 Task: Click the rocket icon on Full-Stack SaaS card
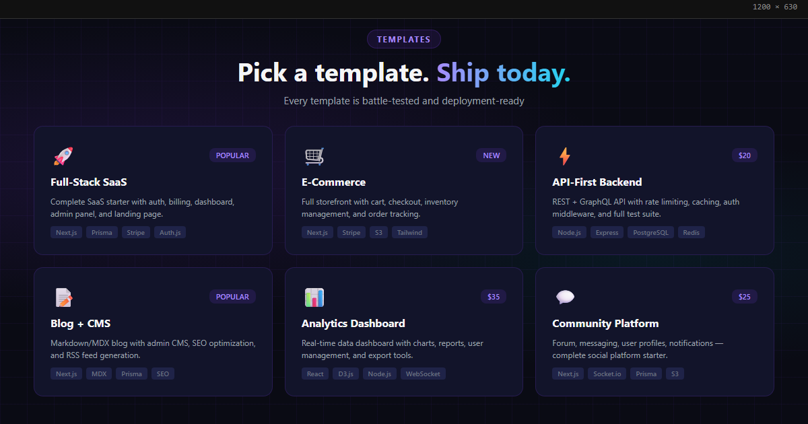tap(63, 156)
